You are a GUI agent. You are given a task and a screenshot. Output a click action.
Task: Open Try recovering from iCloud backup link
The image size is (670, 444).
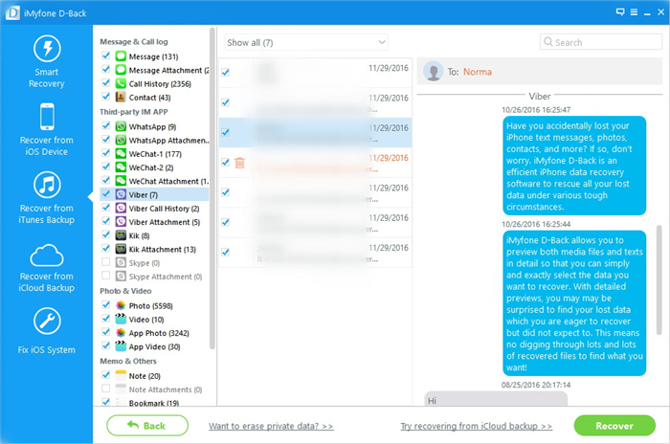coord(476,426)
